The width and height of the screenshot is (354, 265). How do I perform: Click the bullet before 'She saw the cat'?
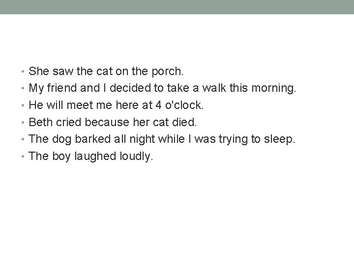point(24,72)
